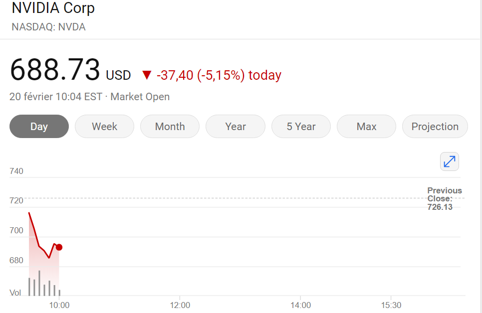Expand the chart to fullscreen

coord(450,161)
